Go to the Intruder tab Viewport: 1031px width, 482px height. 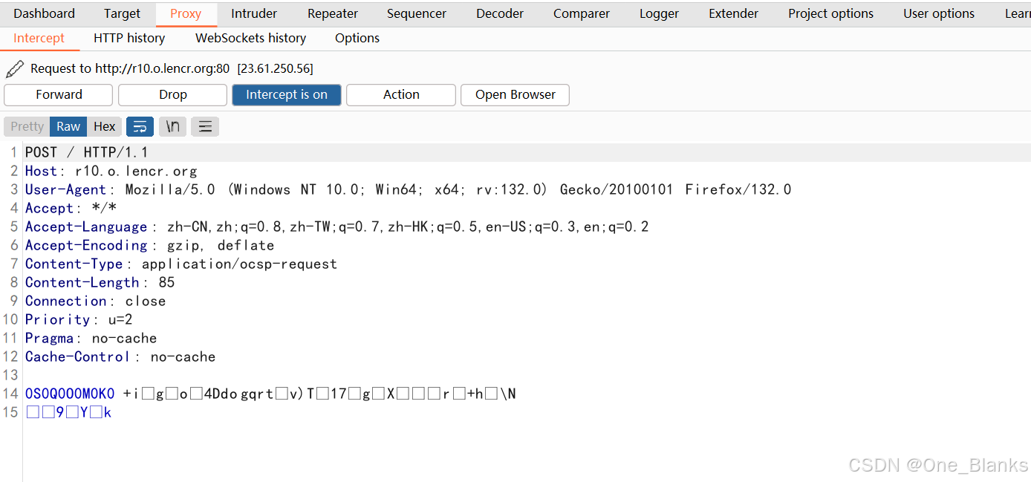pos(254,13)
